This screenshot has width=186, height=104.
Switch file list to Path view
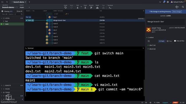point(162,41)
